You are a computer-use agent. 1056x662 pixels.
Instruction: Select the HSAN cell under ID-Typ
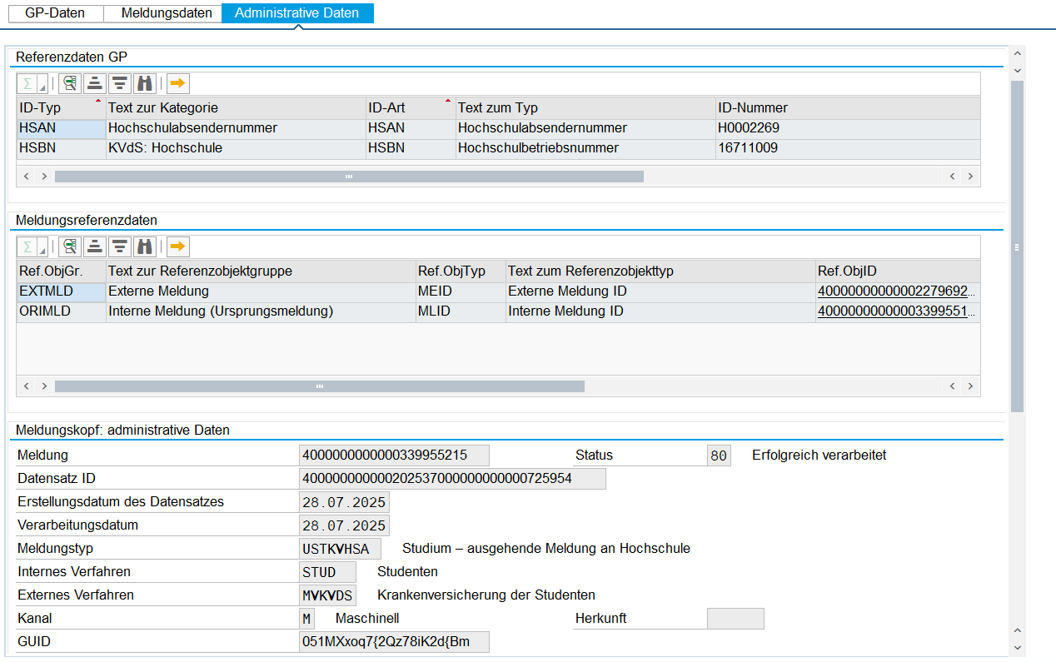tap(61, 128)
